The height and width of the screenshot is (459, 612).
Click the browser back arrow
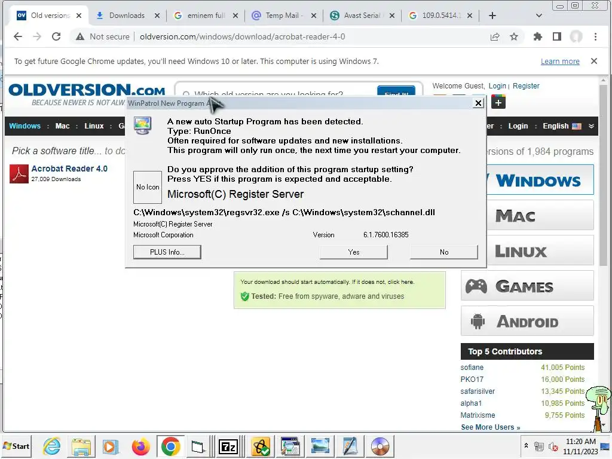tap(18, 36)
